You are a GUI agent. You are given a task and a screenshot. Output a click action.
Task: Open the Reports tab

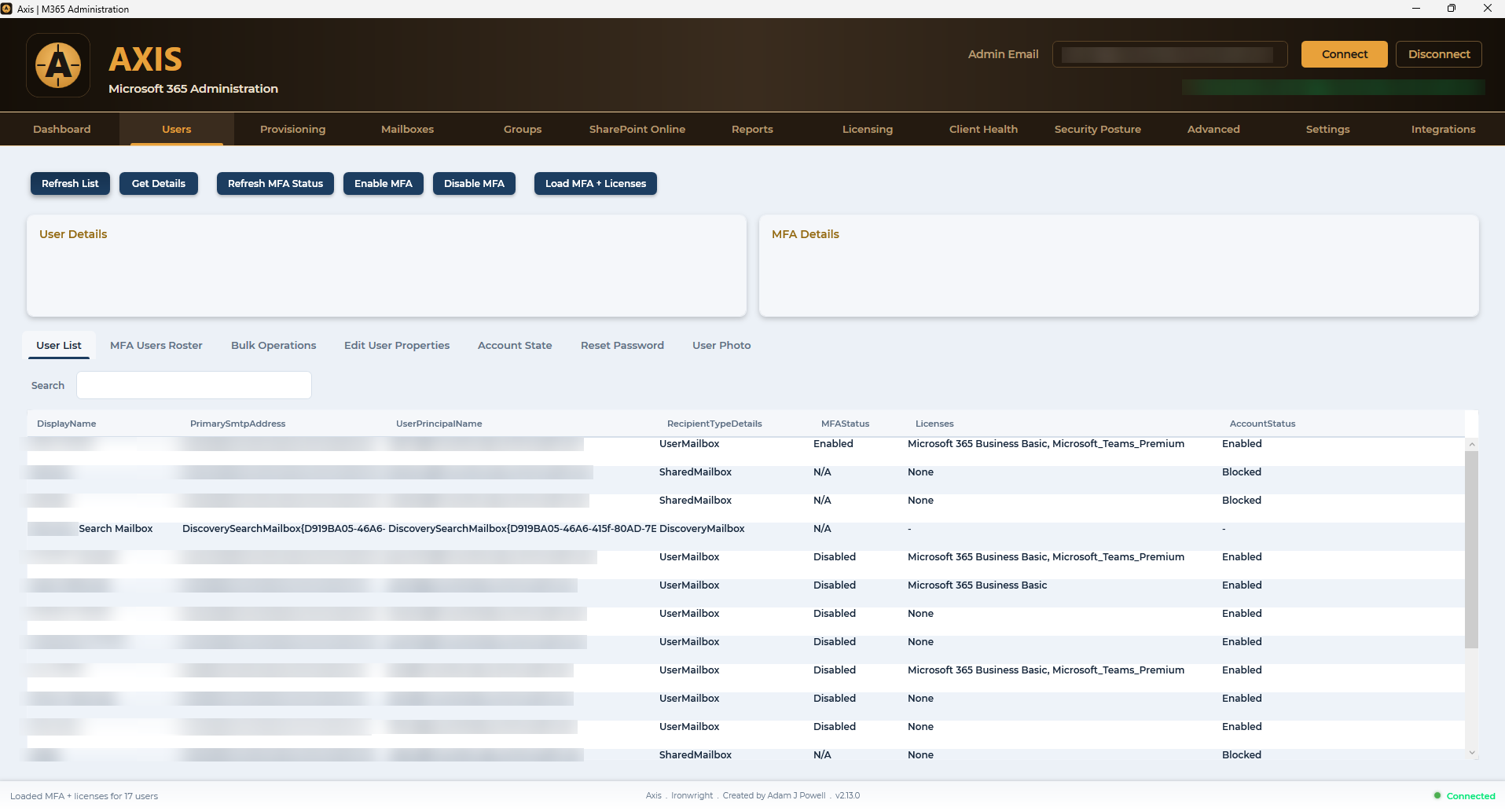pyautogui.click(x=752, y=129)
